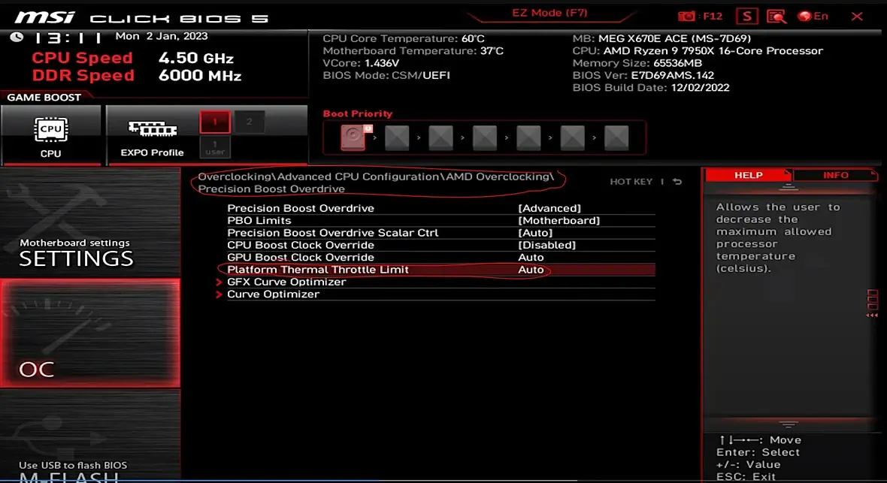The image size is (887, 483).
Task: Select the Platform Thermal Throttle Limit Auto value
Action: coord(531,270)
